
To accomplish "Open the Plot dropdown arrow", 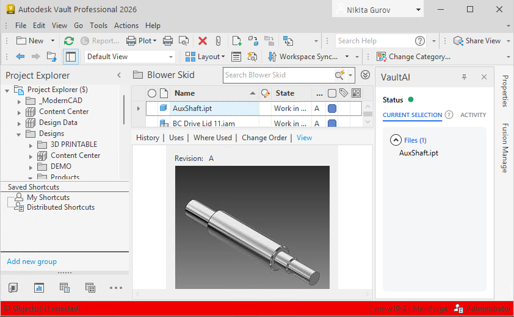I will click(x=154, y=41).
